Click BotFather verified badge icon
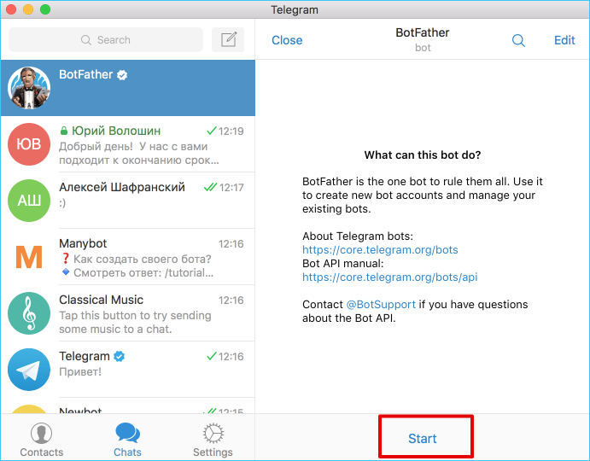Image resolution: width=590 pixels, height=461 pixels. [x=122, y=75]
